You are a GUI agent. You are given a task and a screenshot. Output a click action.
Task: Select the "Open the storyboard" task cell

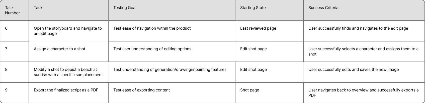pos(68,31)
